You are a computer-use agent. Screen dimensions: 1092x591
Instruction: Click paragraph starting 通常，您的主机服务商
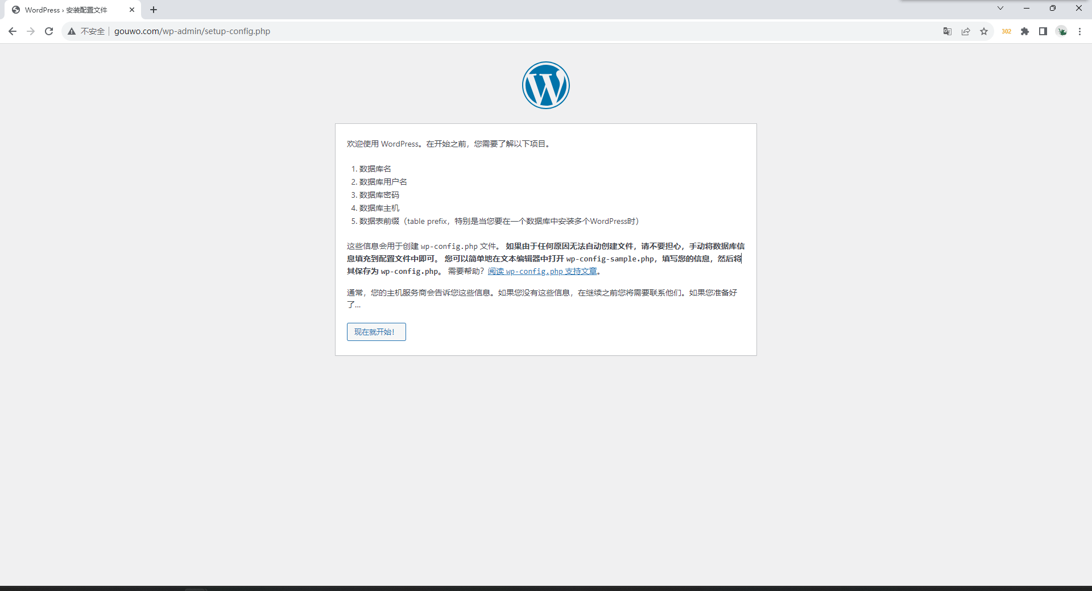click(542, 298)
